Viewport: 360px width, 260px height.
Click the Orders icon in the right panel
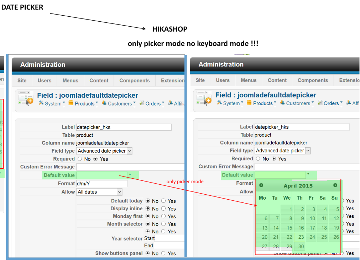(320, 103)
